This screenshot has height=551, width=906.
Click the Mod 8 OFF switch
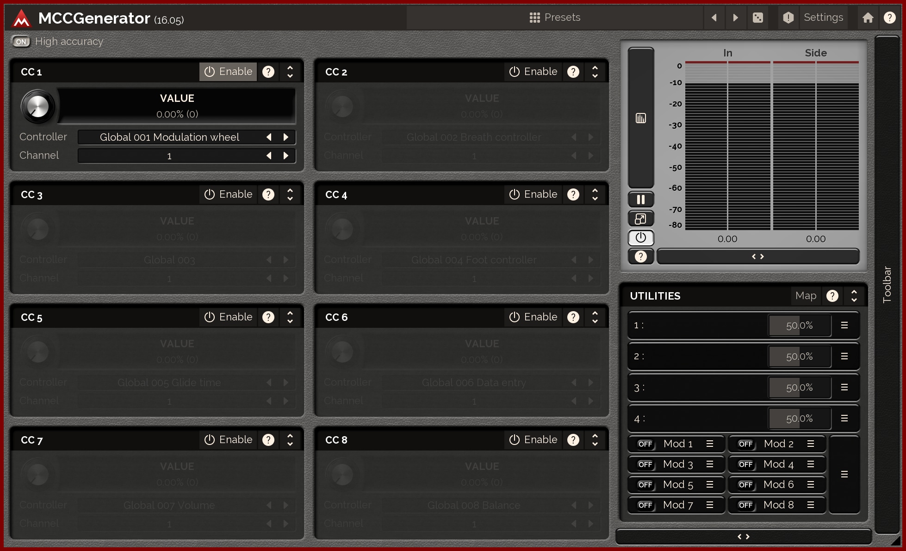point(745,505)
